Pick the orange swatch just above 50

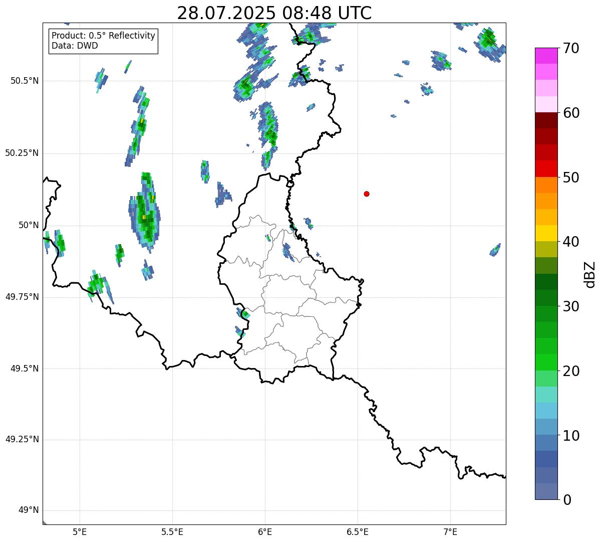tap(546, 185)
